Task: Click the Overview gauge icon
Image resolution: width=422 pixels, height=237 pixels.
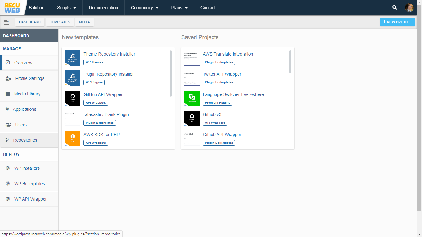Action: [8, 63]
